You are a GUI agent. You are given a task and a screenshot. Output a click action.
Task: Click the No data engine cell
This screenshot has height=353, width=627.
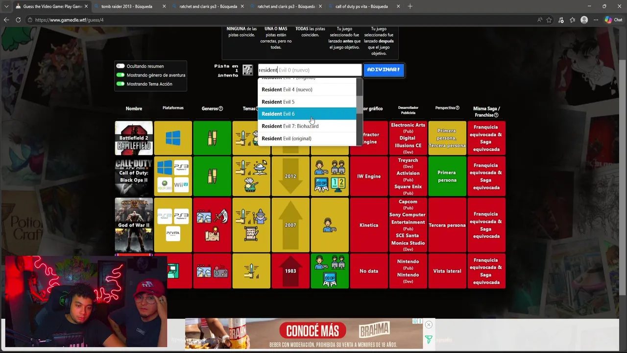point(369,271)
